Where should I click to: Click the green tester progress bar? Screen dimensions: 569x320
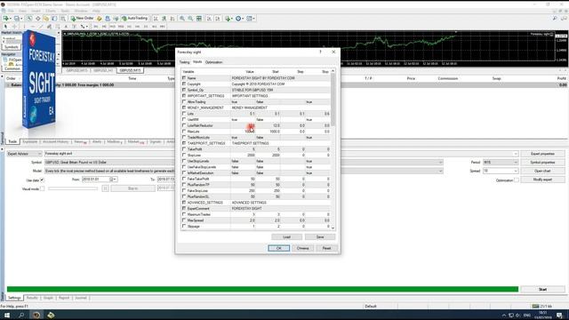tap(262, 289)
